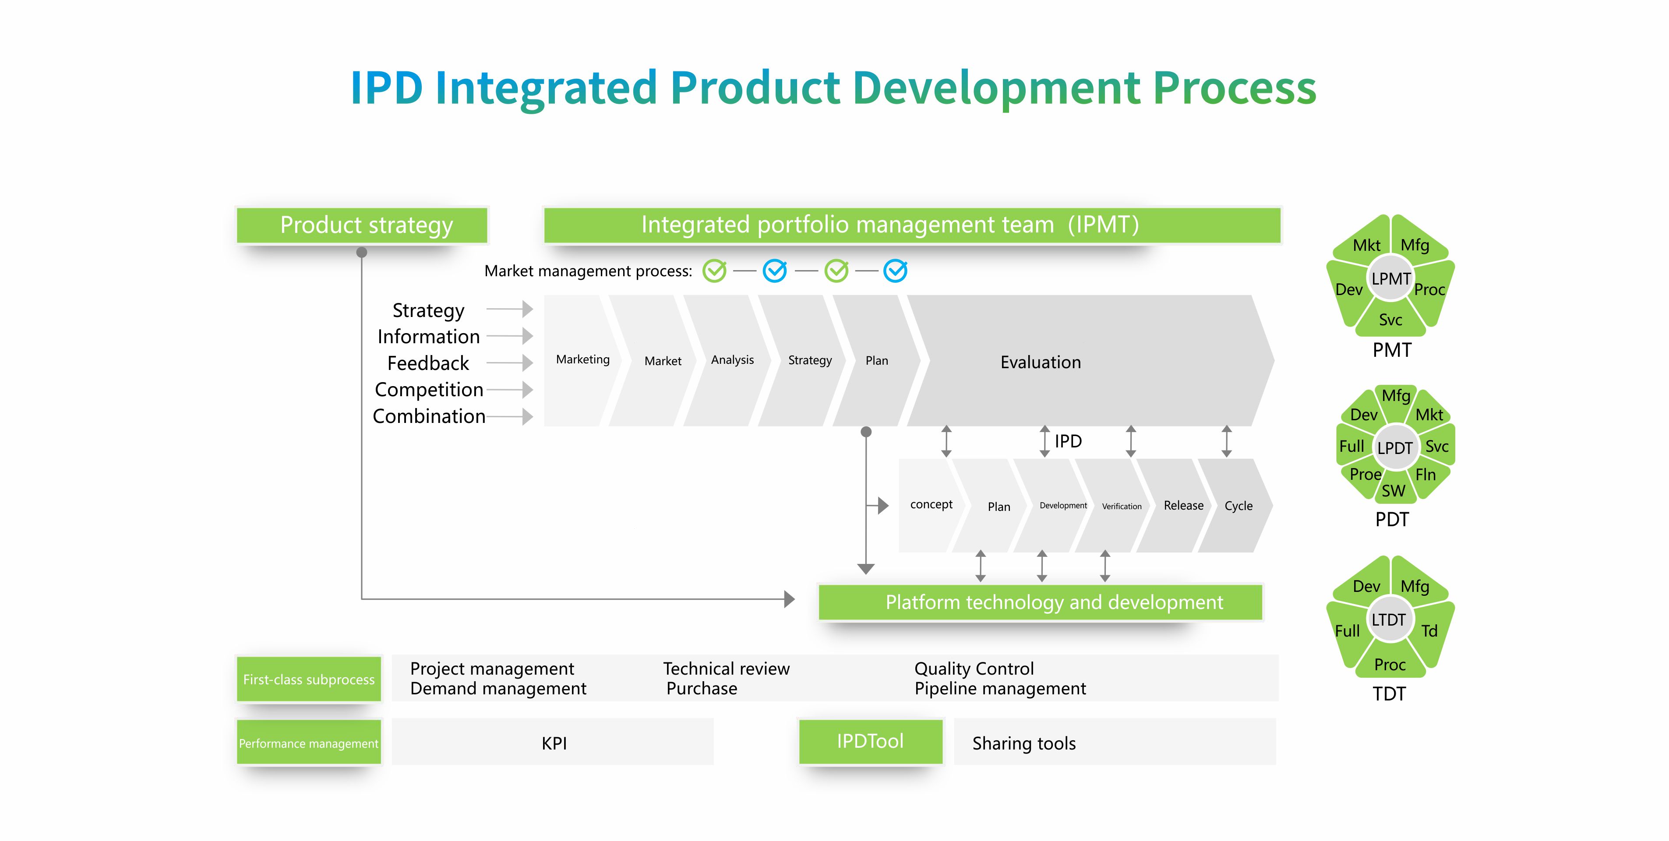Click the Svc petal in PMT diagram
This screenshot has height=841, width=1669.
[1390, 320]
